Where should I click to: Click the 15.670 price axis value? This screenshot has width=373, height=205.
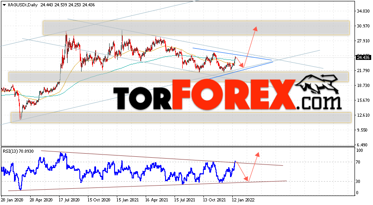pos(363,100)
